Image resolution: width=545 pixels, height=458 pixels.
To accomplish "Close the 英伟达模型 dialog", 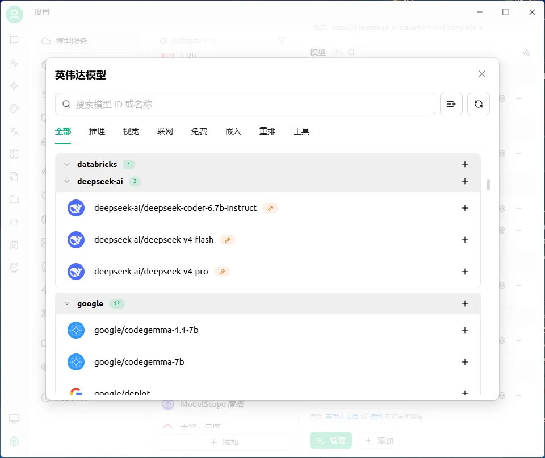I will click(x=482, y=74).
